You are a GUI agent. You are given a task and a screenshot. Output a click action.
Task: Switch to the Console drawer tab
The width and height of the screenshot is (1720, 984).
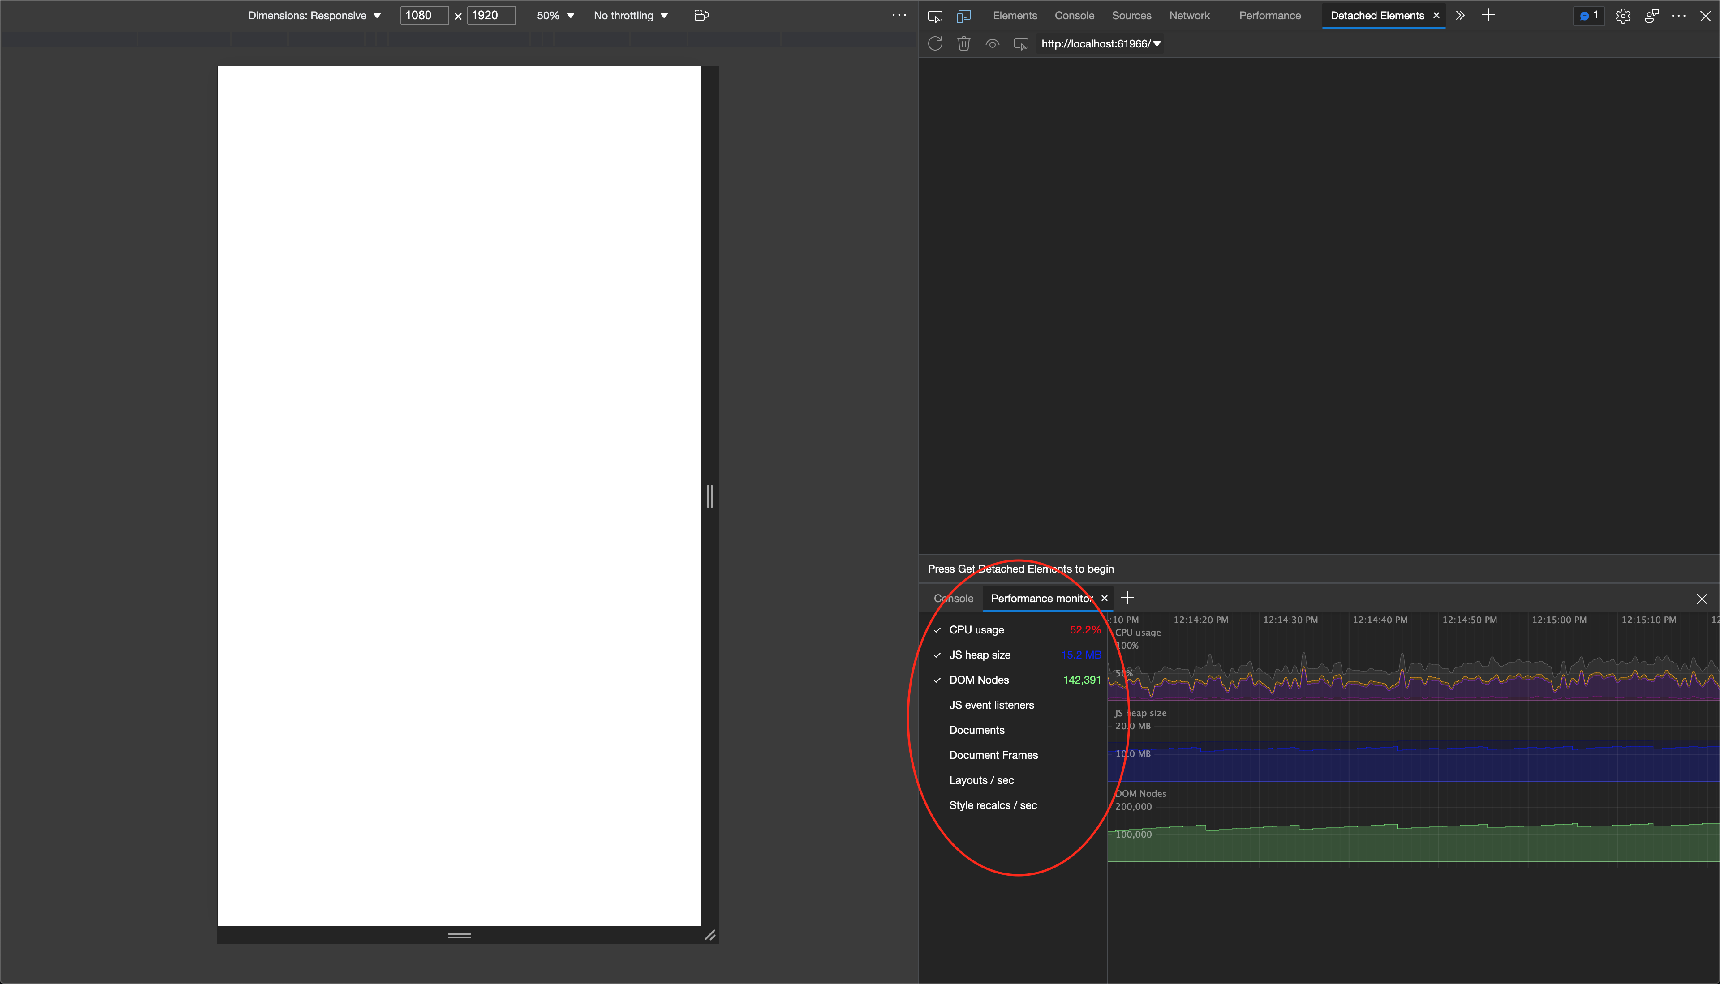(953, 598)
